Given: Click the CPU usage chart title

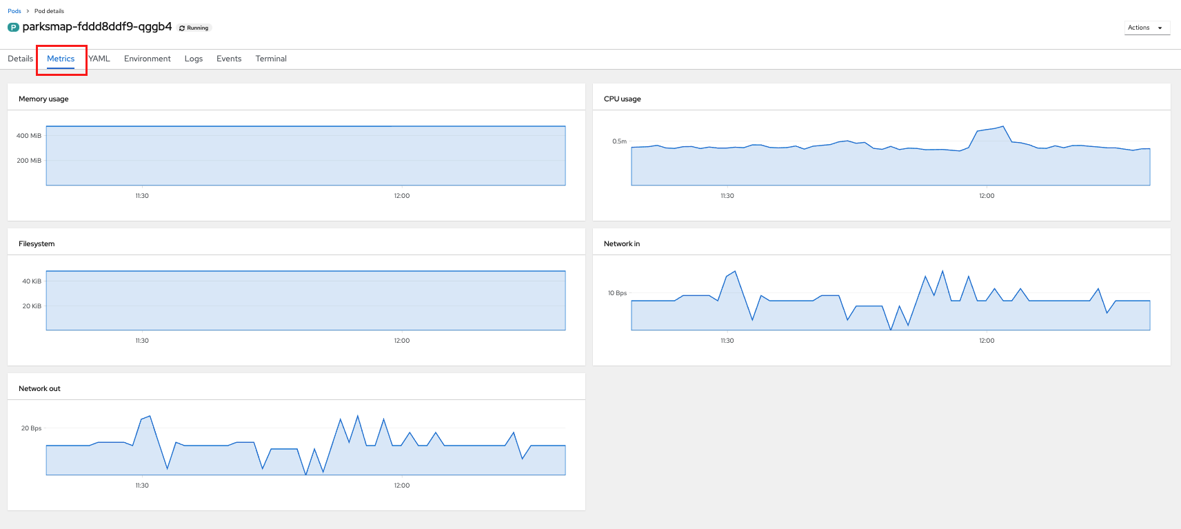Looking at the screenshot, I should tap(622, 99).
